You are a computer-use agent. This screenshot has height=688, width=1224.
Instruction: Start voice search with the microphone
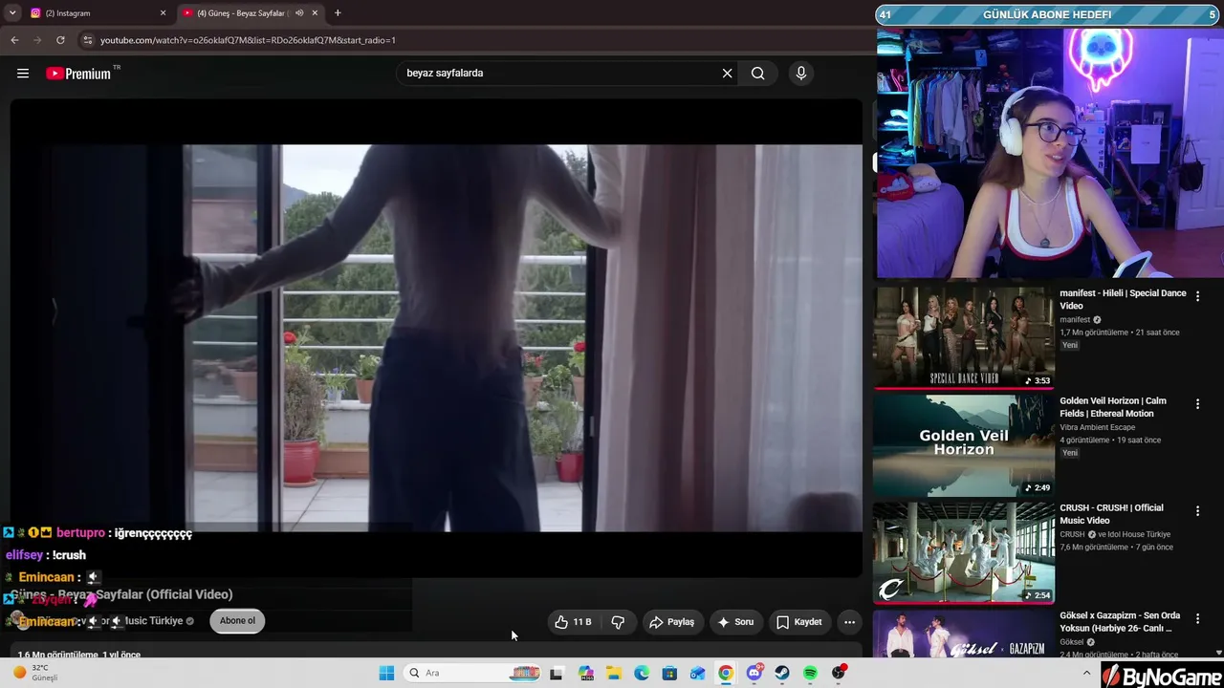(801, 74)
